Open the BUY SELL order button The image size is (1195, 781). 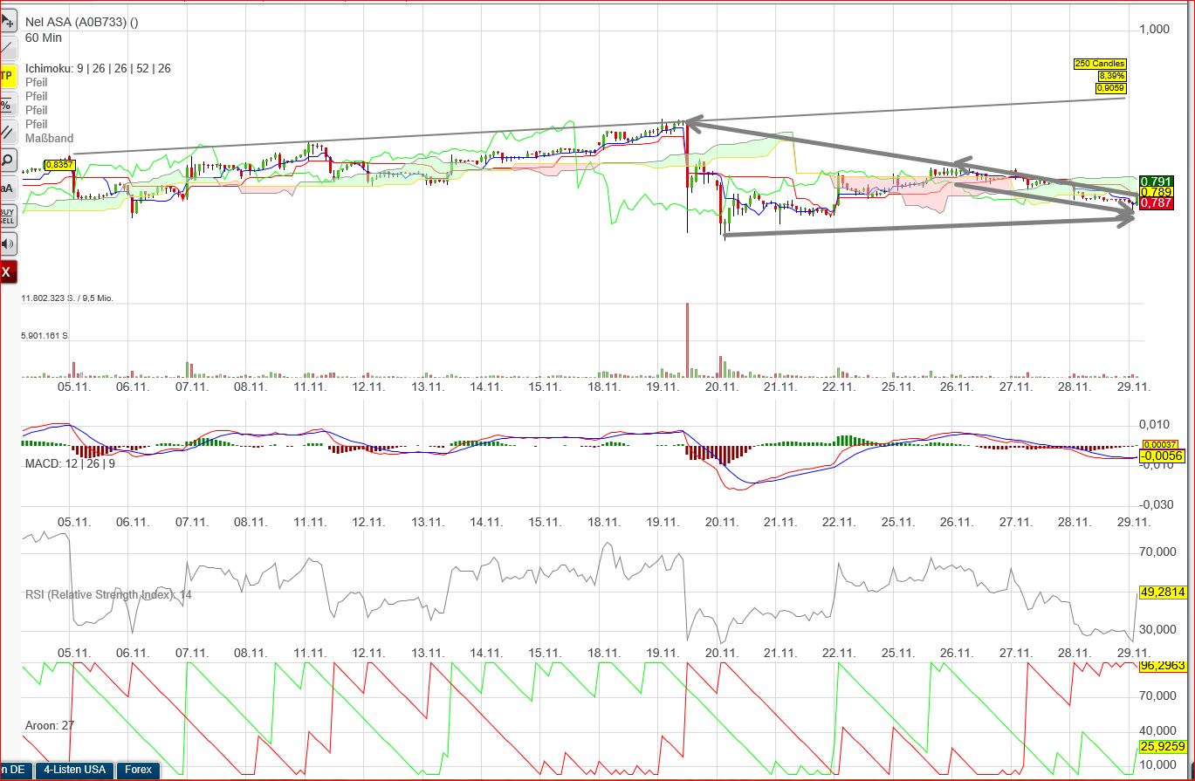(x=8, y=216)
